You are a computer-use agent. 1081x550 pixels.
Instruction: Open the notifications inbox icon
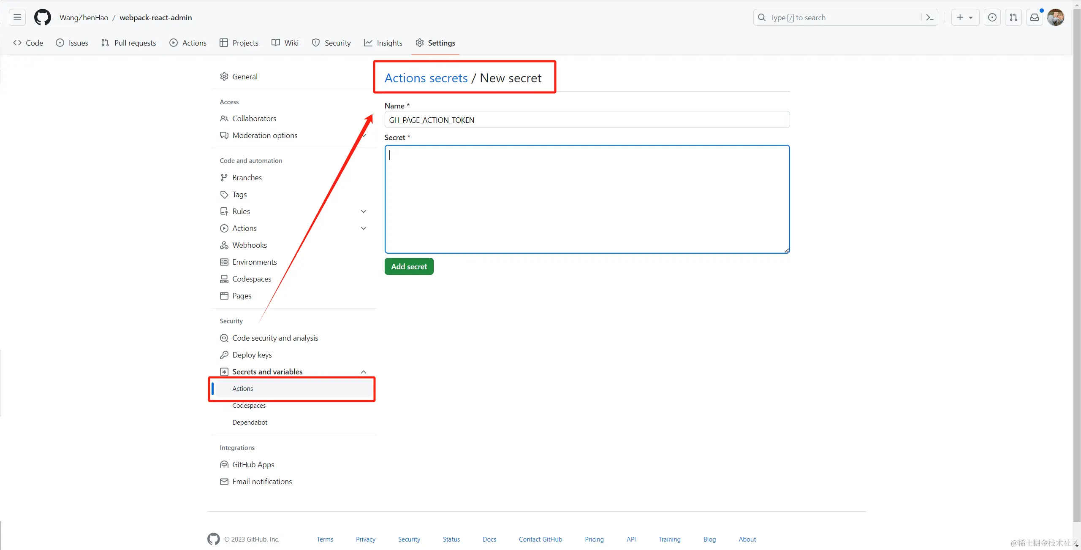pyautogui.click(x=1034, y=17)
